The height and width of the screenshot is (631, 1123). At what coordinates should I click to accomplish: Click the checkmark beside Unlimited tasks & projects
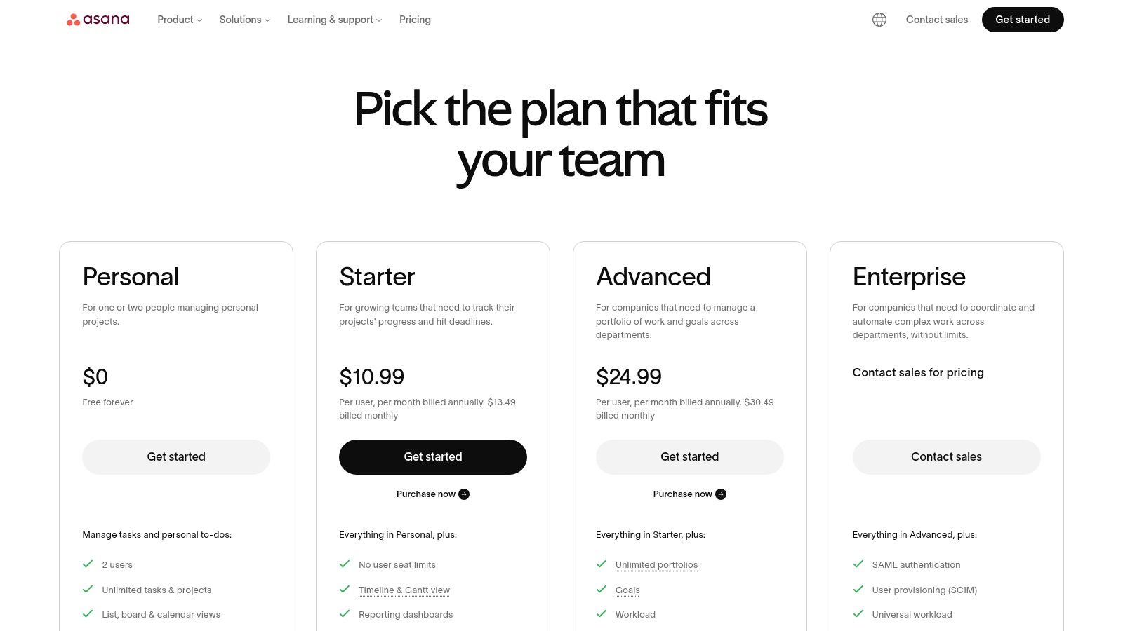click(88, 589)
